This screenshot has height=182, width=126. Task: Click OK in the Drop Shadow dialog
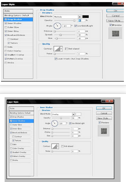115,11
